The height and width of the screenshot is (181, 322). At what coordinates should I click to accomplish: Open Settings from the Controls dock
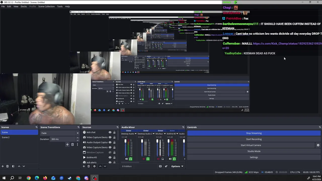click(254, 157)
